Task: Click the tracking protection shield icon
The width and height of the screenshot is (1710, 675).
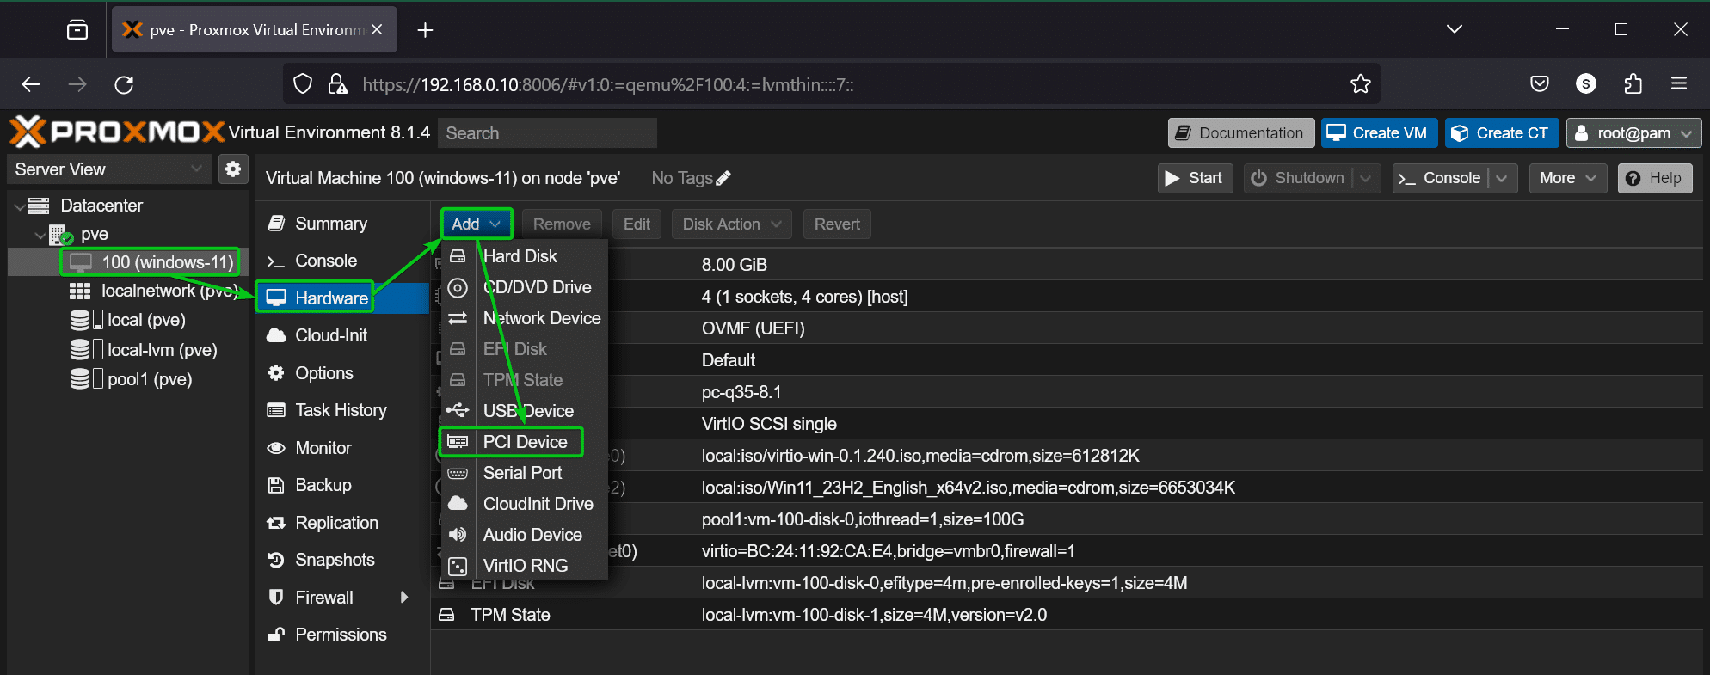Action: pos(303,84)
